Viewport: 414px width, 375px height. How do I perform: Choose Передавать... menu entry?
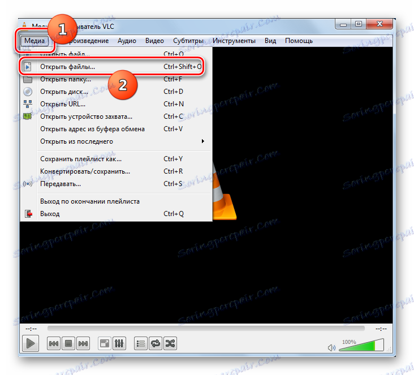pos(116,183)
